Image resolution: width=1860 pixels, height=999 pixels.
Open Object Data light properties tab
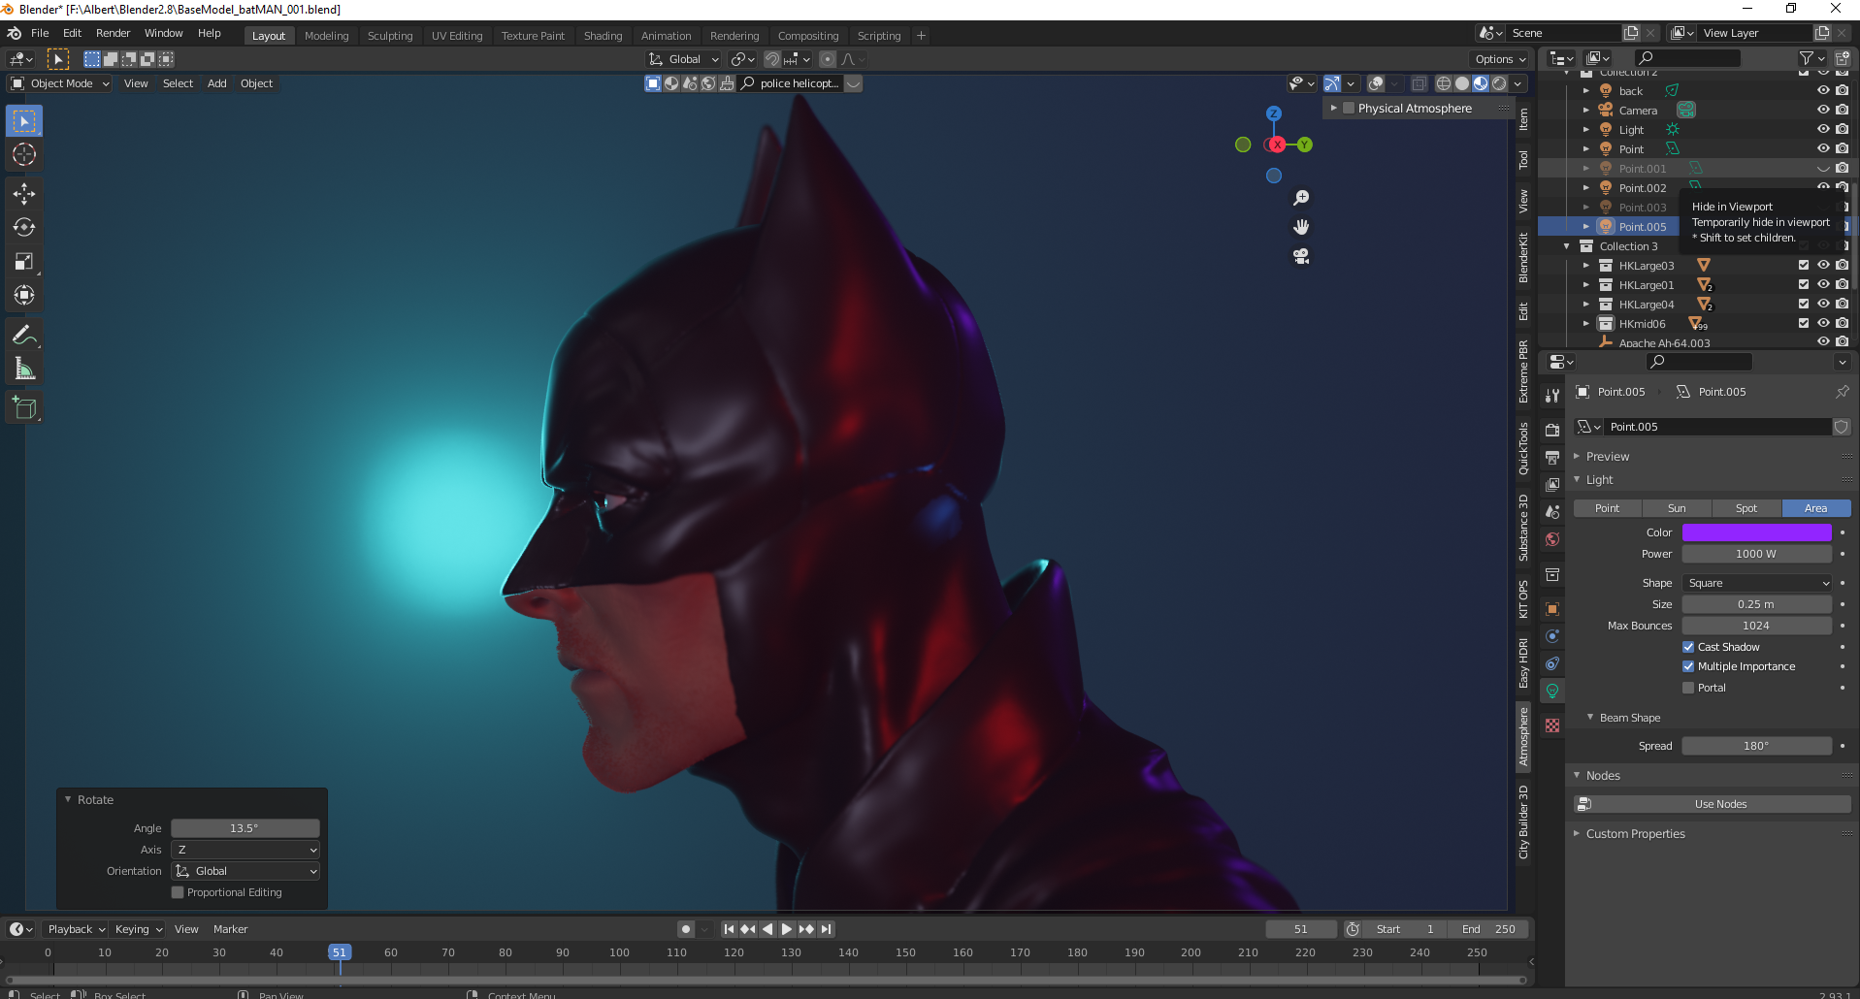tap(1552, 691)
